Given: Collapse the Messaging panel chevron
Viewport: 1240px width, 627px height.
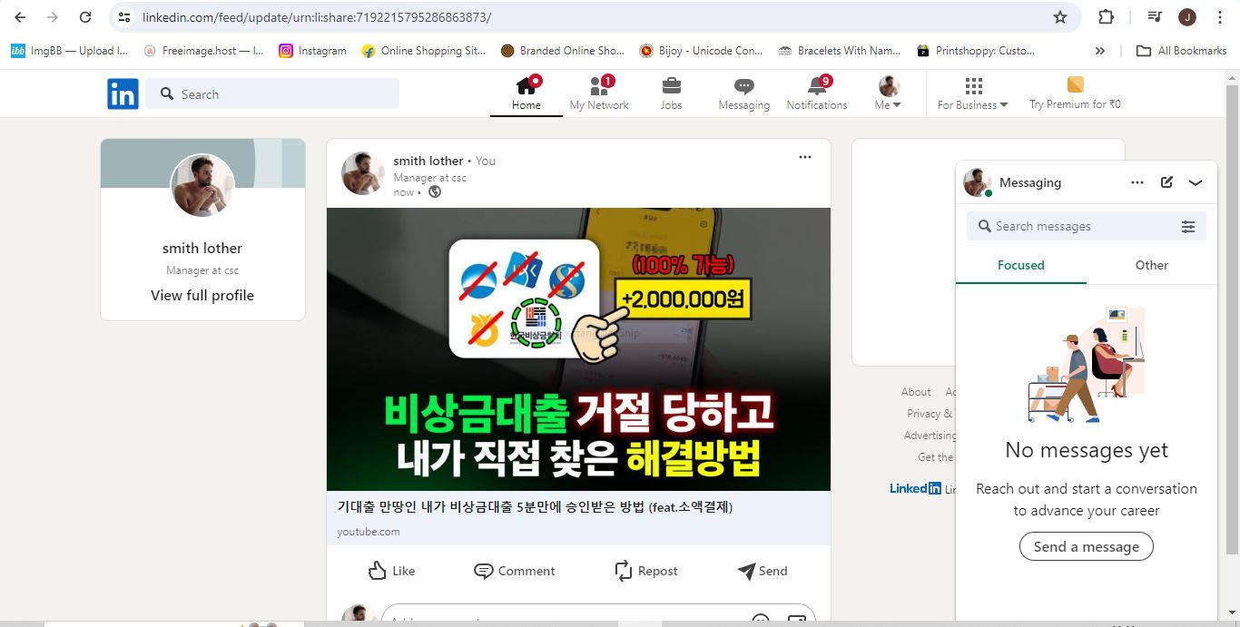Looking at the screenshot, I should [1196, 182].
